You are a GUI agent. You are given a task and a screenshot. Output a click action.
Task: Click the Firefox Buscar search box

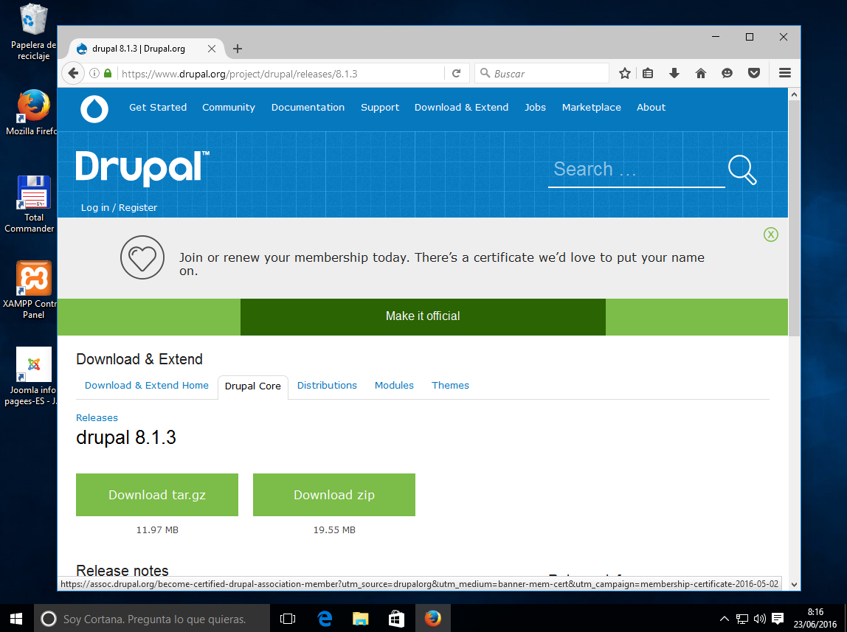[542, 74]
